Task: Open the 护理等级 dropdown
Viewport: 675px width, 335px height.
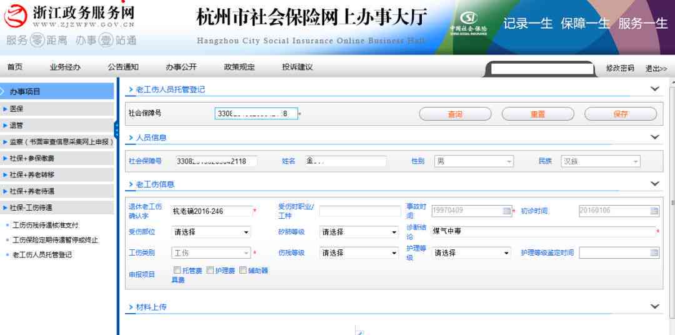Action: (471, 253)
